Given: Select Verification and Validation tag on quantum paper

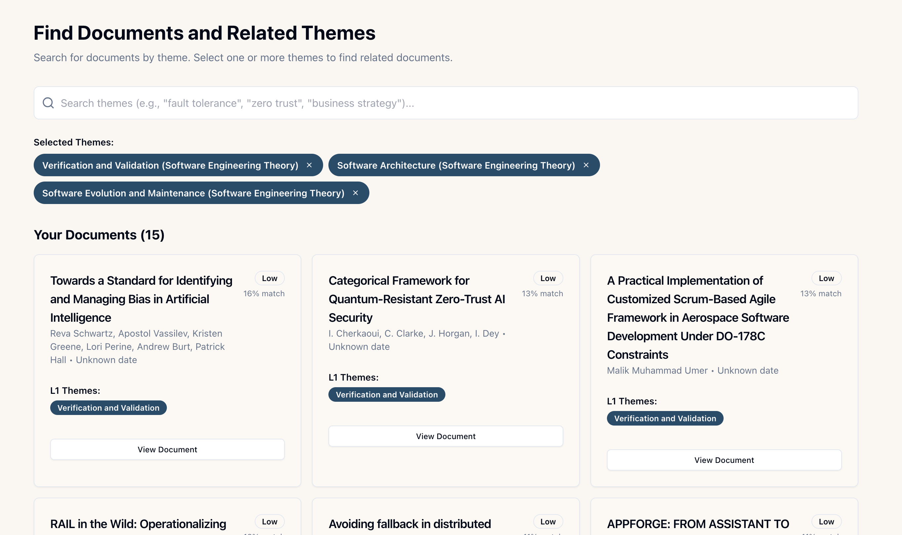Looking at the screenshot, I should coord(387,394).
